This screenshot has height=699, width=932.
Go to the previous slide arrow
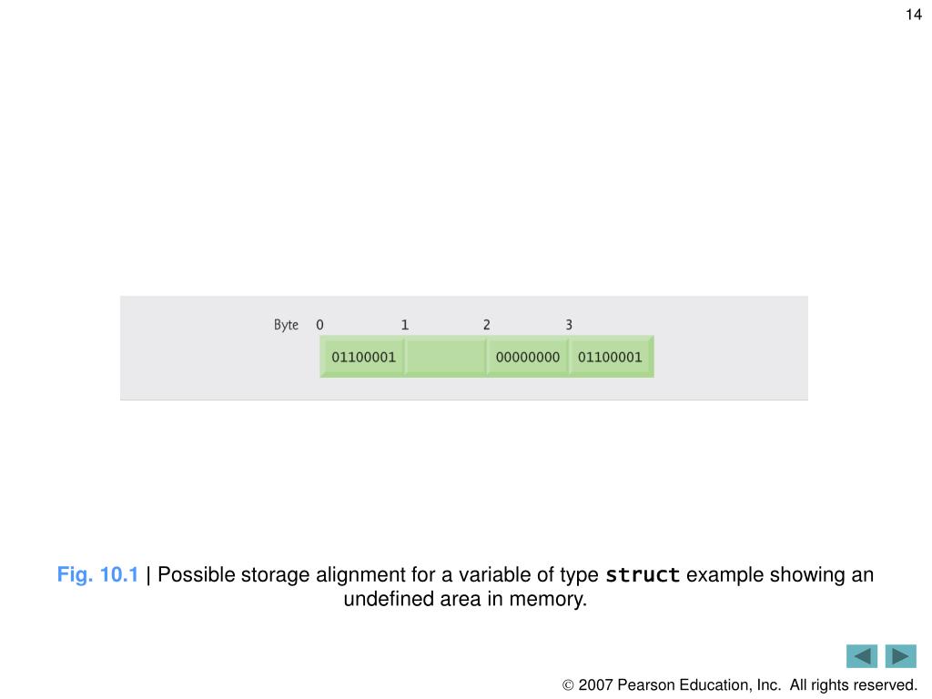point(861,656)
